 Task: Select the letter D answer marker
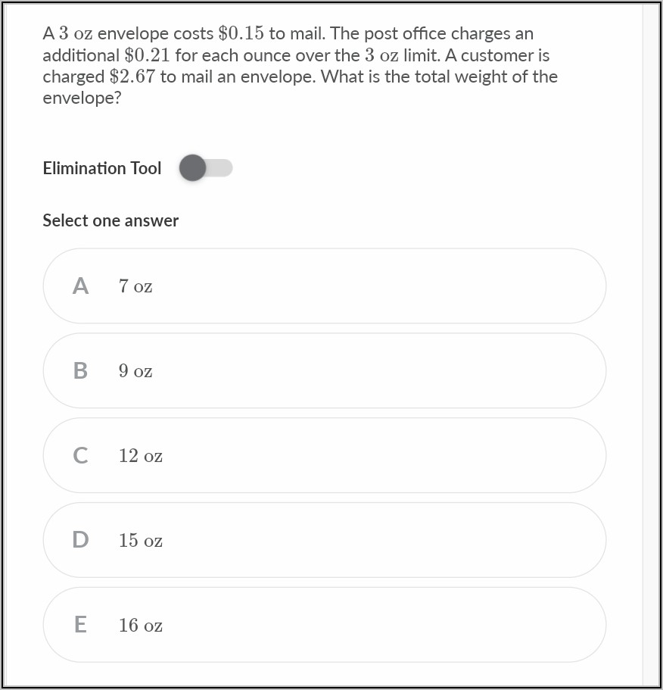[80, 540]
